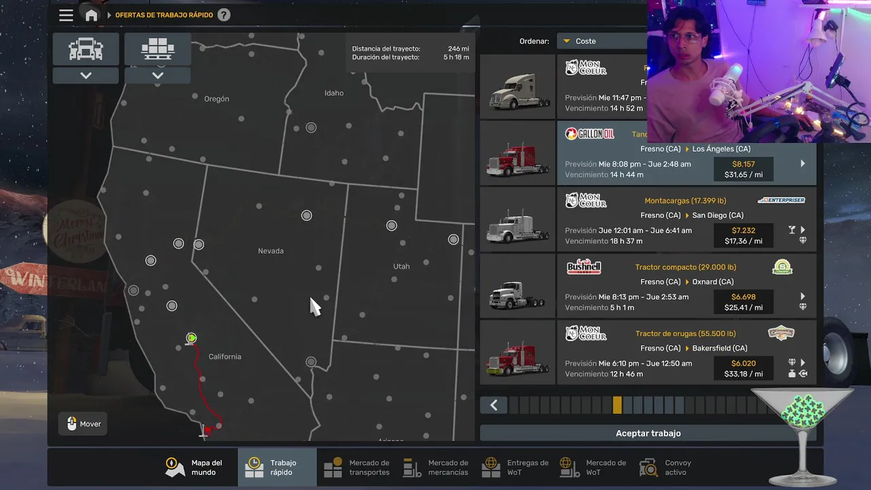Click the Bushnell company logo
Image resolution: width=871 pixels, height=490 pixels.
click(584, 267)
